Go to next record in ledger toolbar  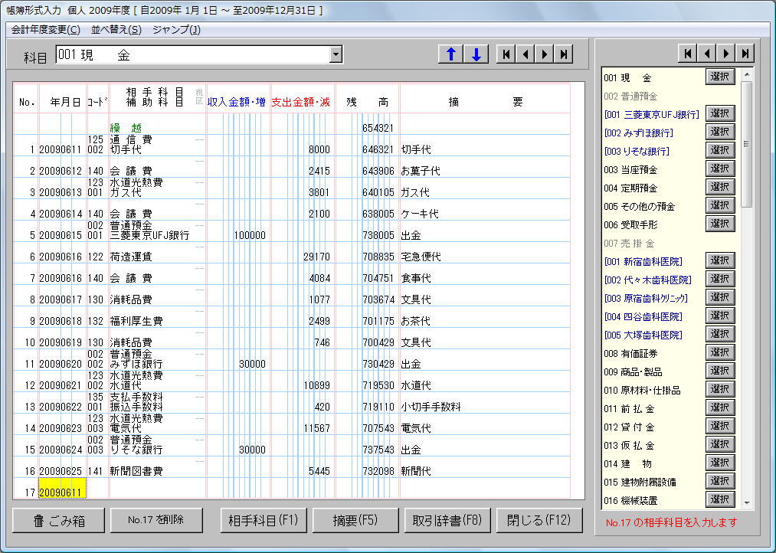[545, 54]
